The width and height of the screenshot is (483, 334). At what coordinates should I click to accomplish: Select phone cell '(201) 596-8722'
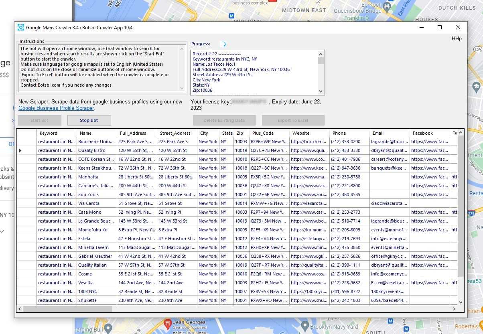tap(349, 291)
